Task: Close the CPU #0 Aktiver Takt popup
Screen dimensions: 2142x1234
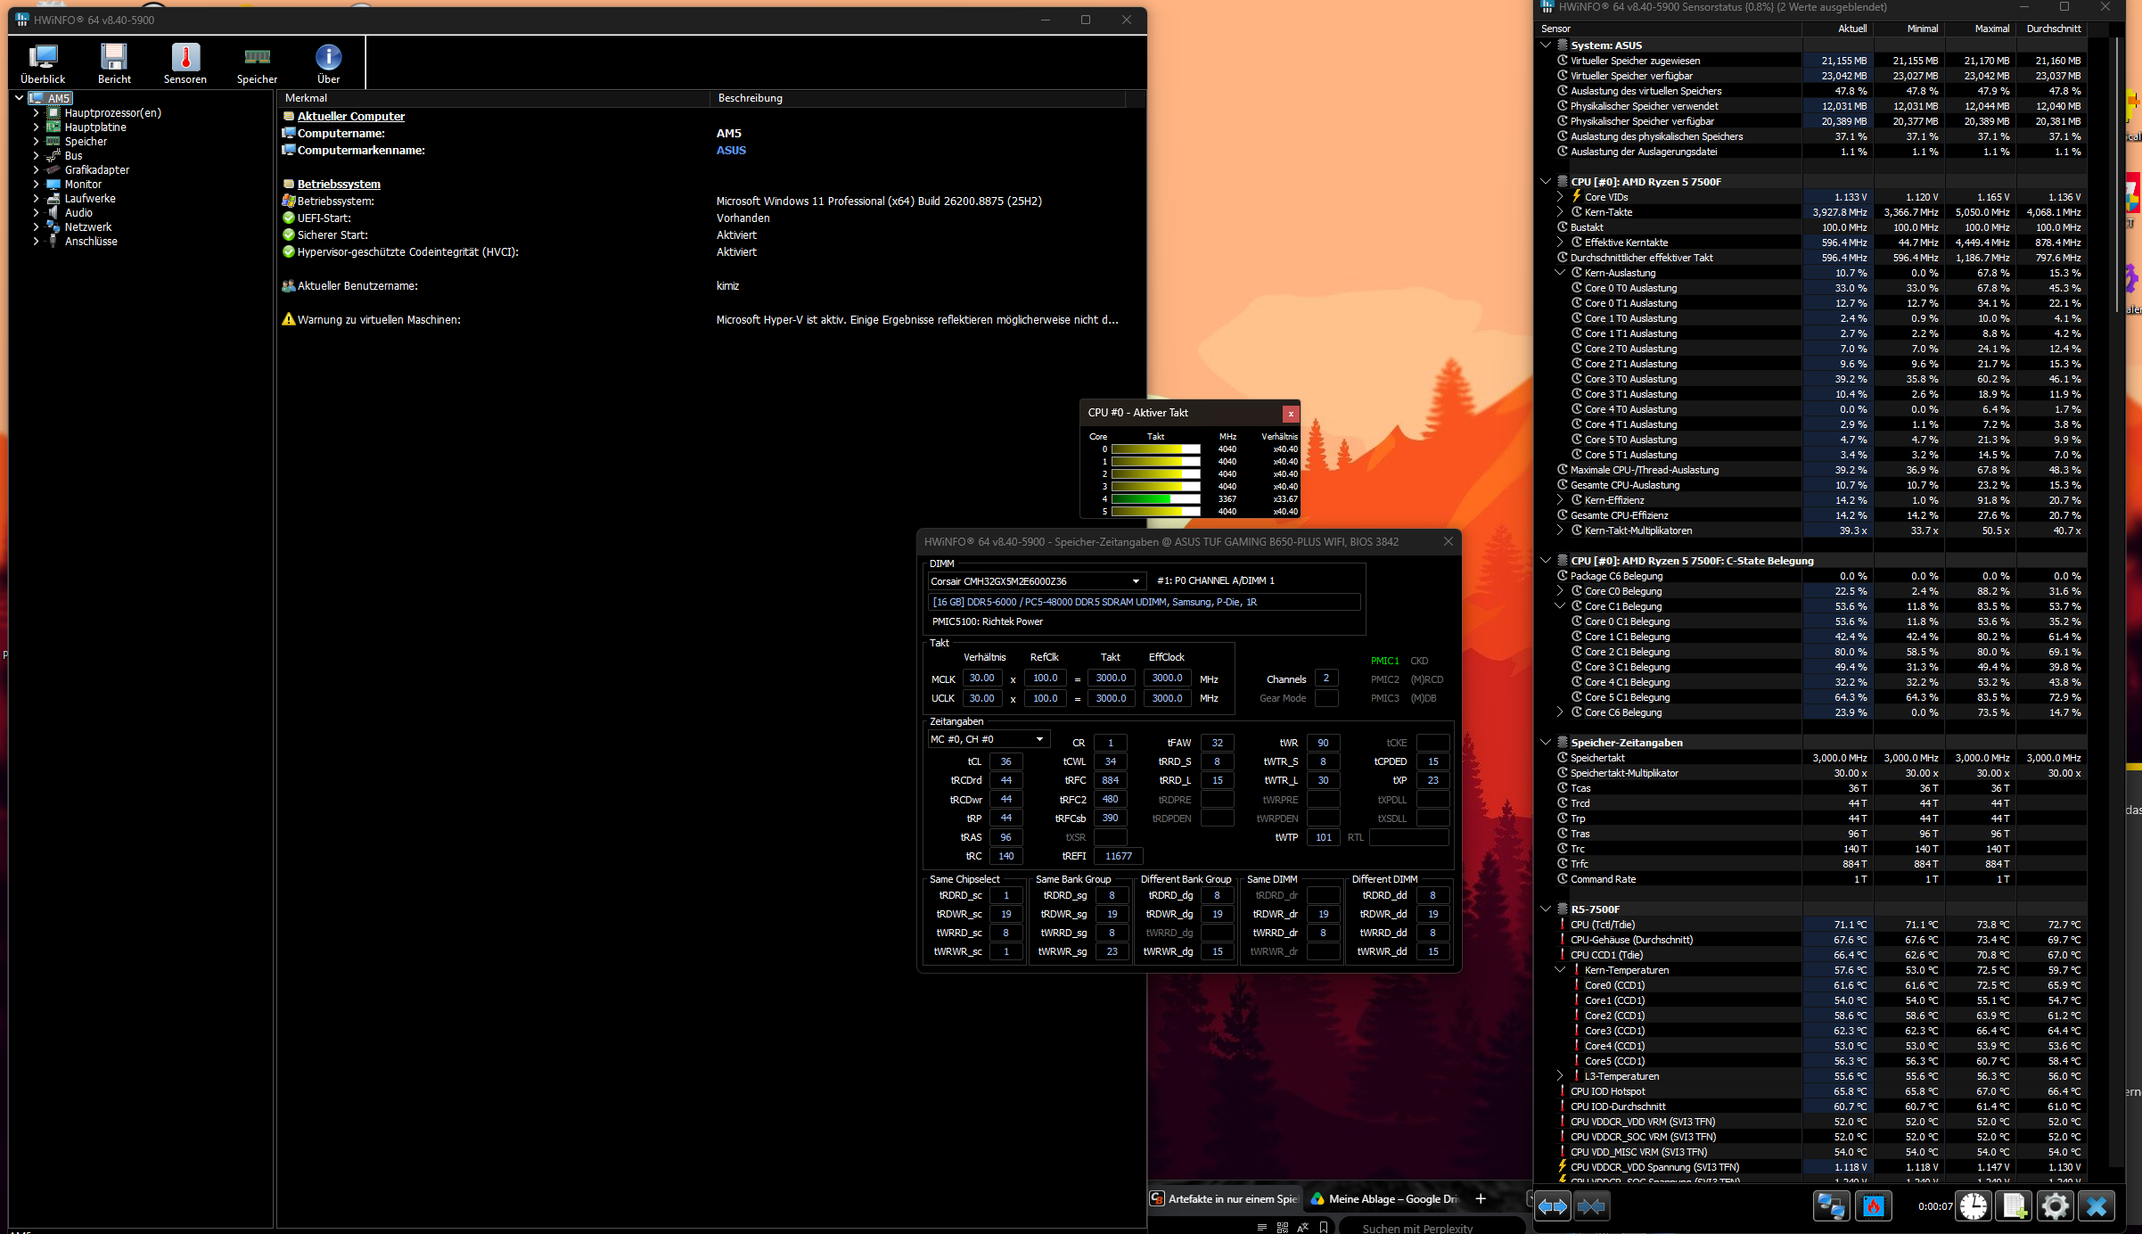Action: coord(1290,414)
